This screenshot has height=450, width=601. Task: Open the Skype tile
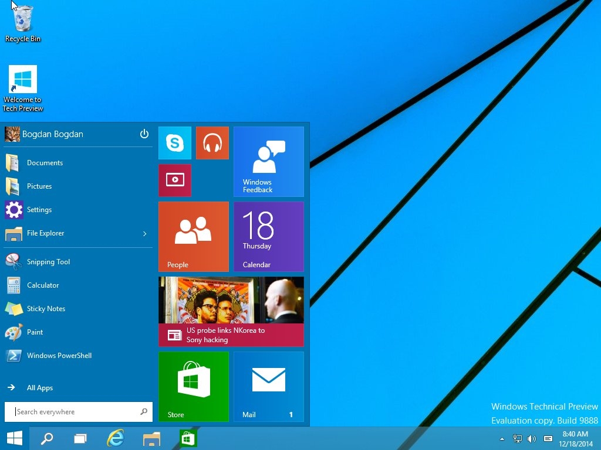click(x=175, y=143)
